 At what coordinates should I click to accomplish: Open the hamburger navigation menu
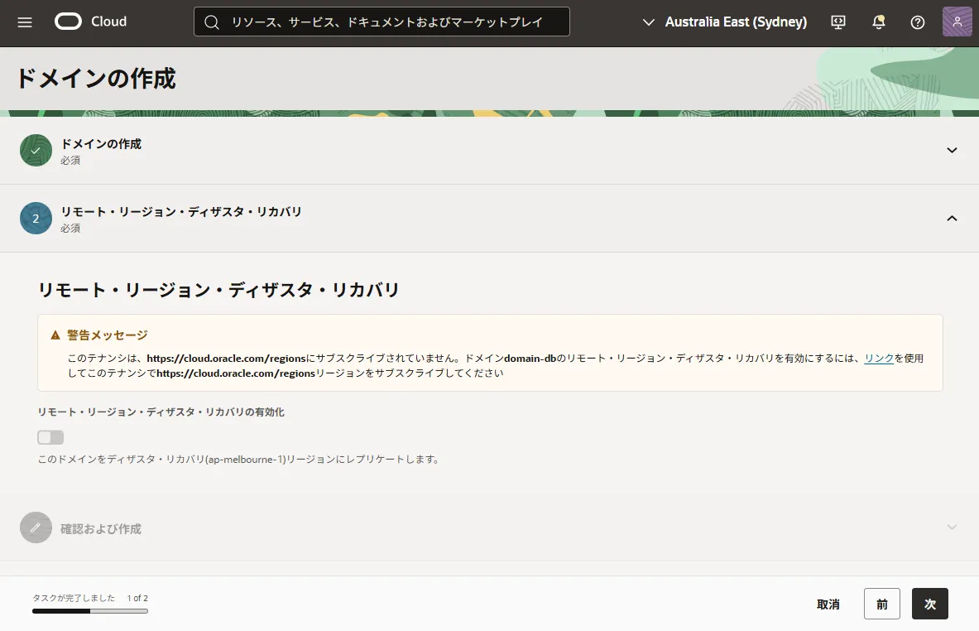click(x=24, y=22)
